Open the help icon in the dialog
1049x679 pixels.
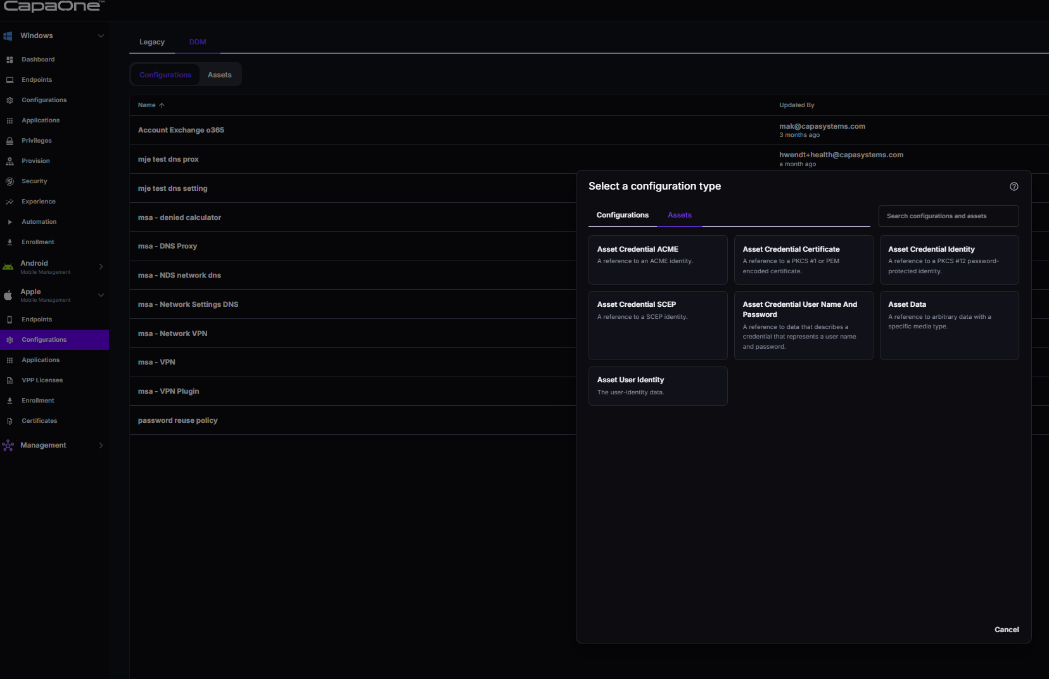(1014, 186)
